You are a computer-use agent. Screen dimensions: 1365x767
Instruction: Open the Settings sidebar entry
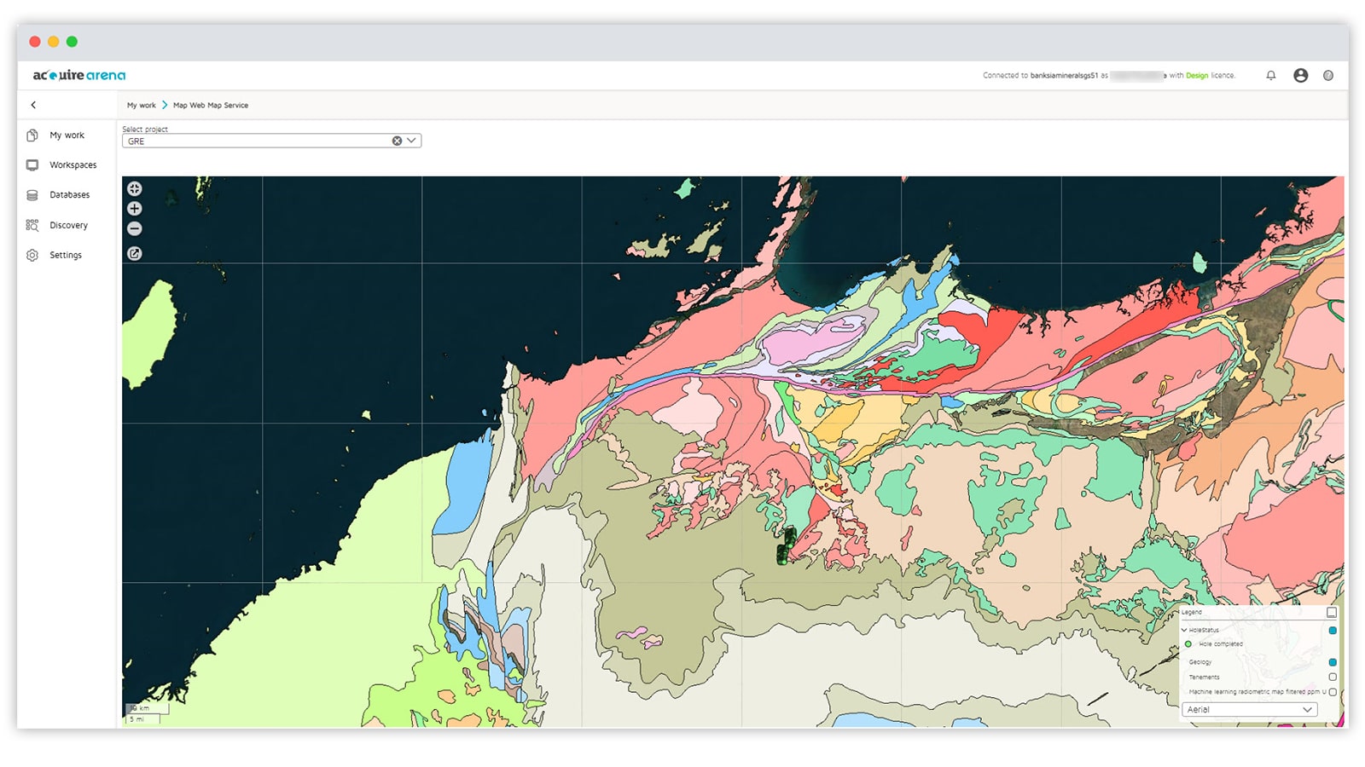click(x=67, y=255)
